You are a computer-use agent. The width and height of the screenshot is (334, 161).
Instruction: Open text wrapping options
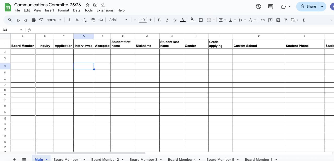pos(242,20)
